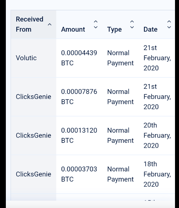Viewport: 179px width, 208px height.
Task: Sort by Received From column arrow
Action: click(x=50, y=24)
